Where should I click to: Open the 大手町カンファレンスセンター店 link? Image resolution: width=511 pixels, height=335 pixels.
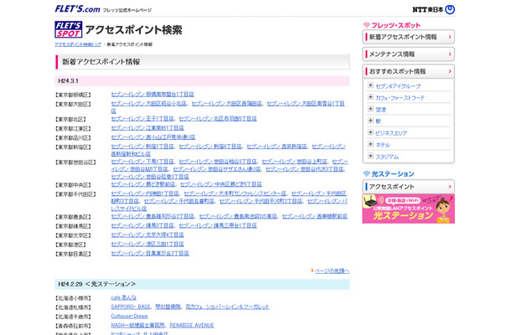coord(235,193)
